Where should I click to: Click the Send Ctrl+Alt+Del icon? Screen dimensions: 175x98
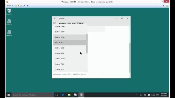coord(21,6)
